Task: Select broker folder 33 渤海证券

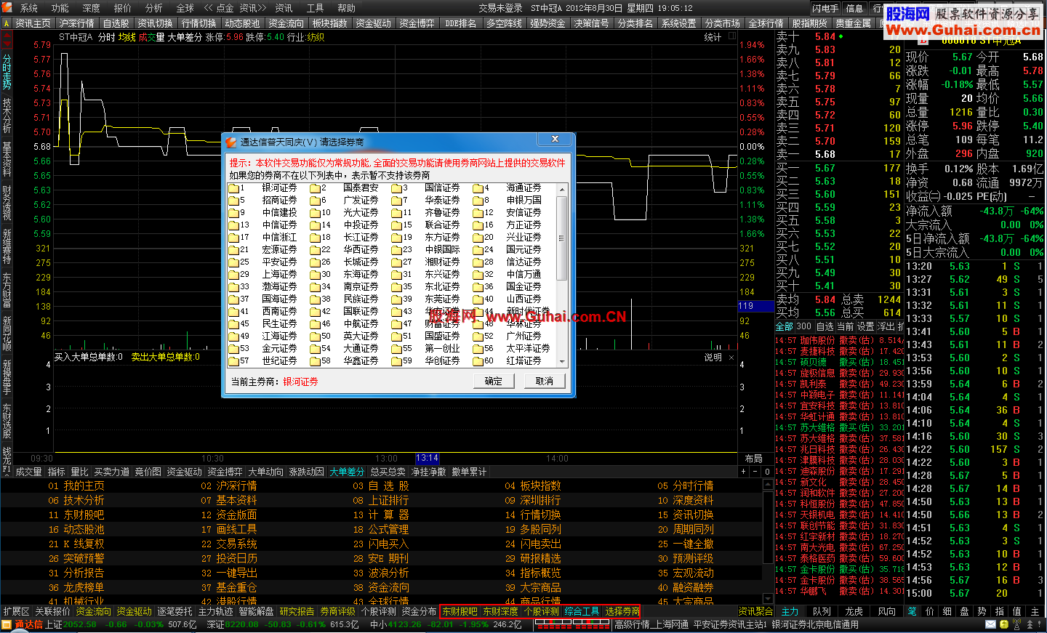Action: pyautogui.click(x=263, y=287)
